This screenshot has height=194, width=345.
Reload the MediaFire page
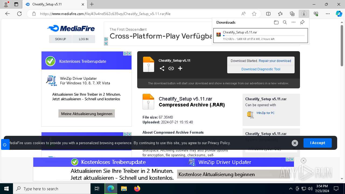[x=19, y=14]
